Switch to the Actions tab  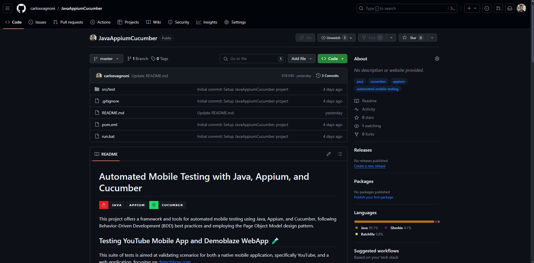tap(100, 22)
